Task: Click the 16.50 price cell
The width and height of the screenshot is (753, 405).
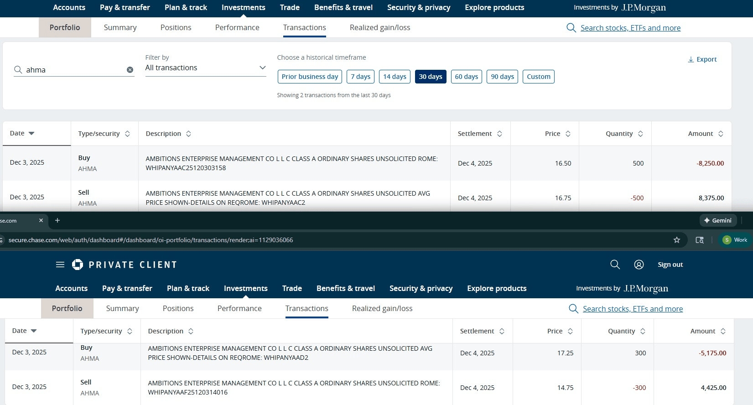Action: (563, 163)
